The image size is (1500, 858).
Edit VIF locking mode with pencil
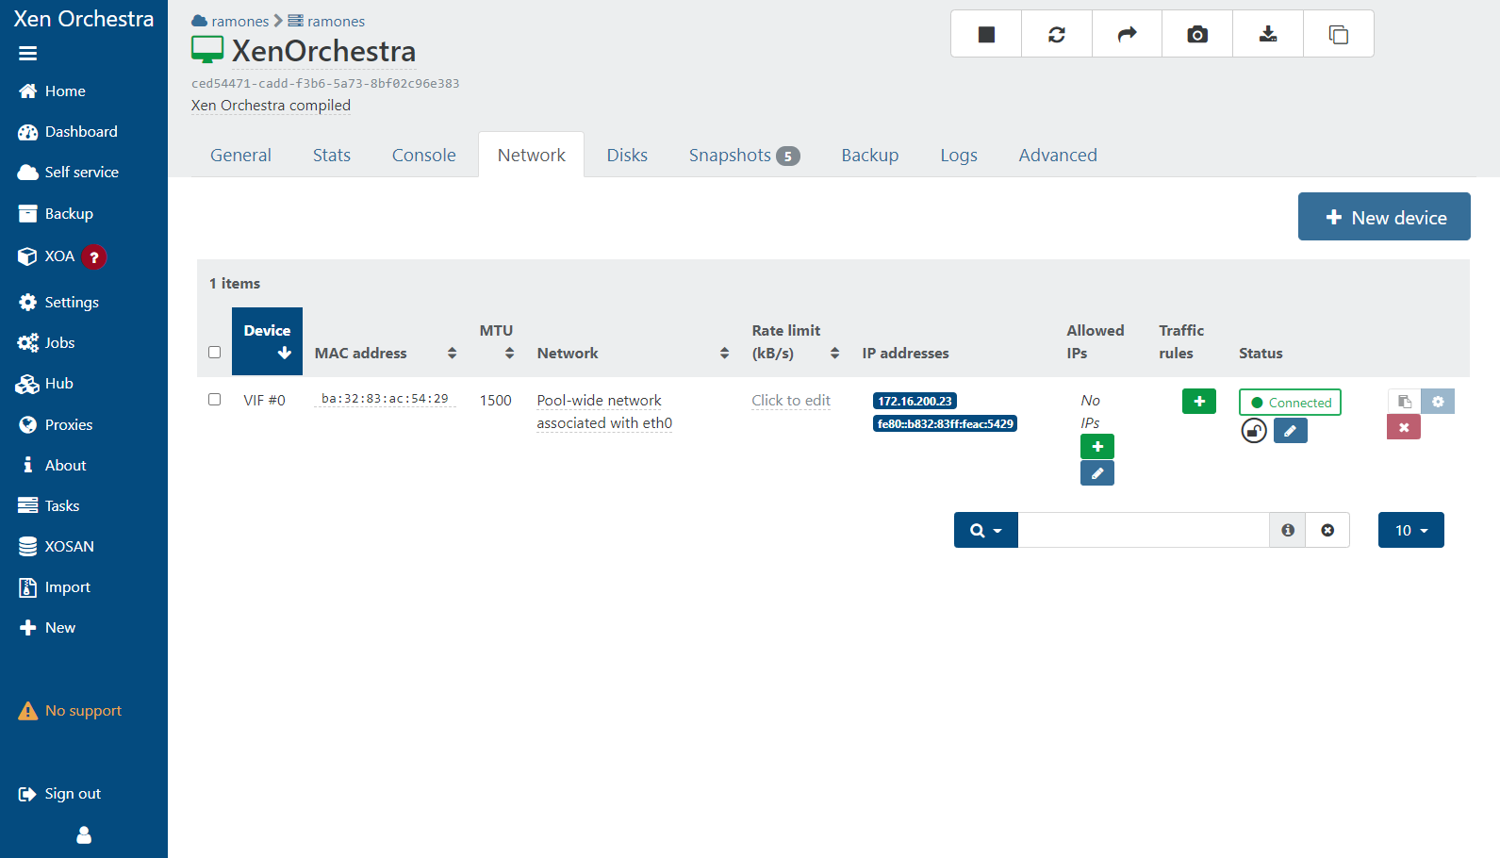click(x=1291, y=431)
